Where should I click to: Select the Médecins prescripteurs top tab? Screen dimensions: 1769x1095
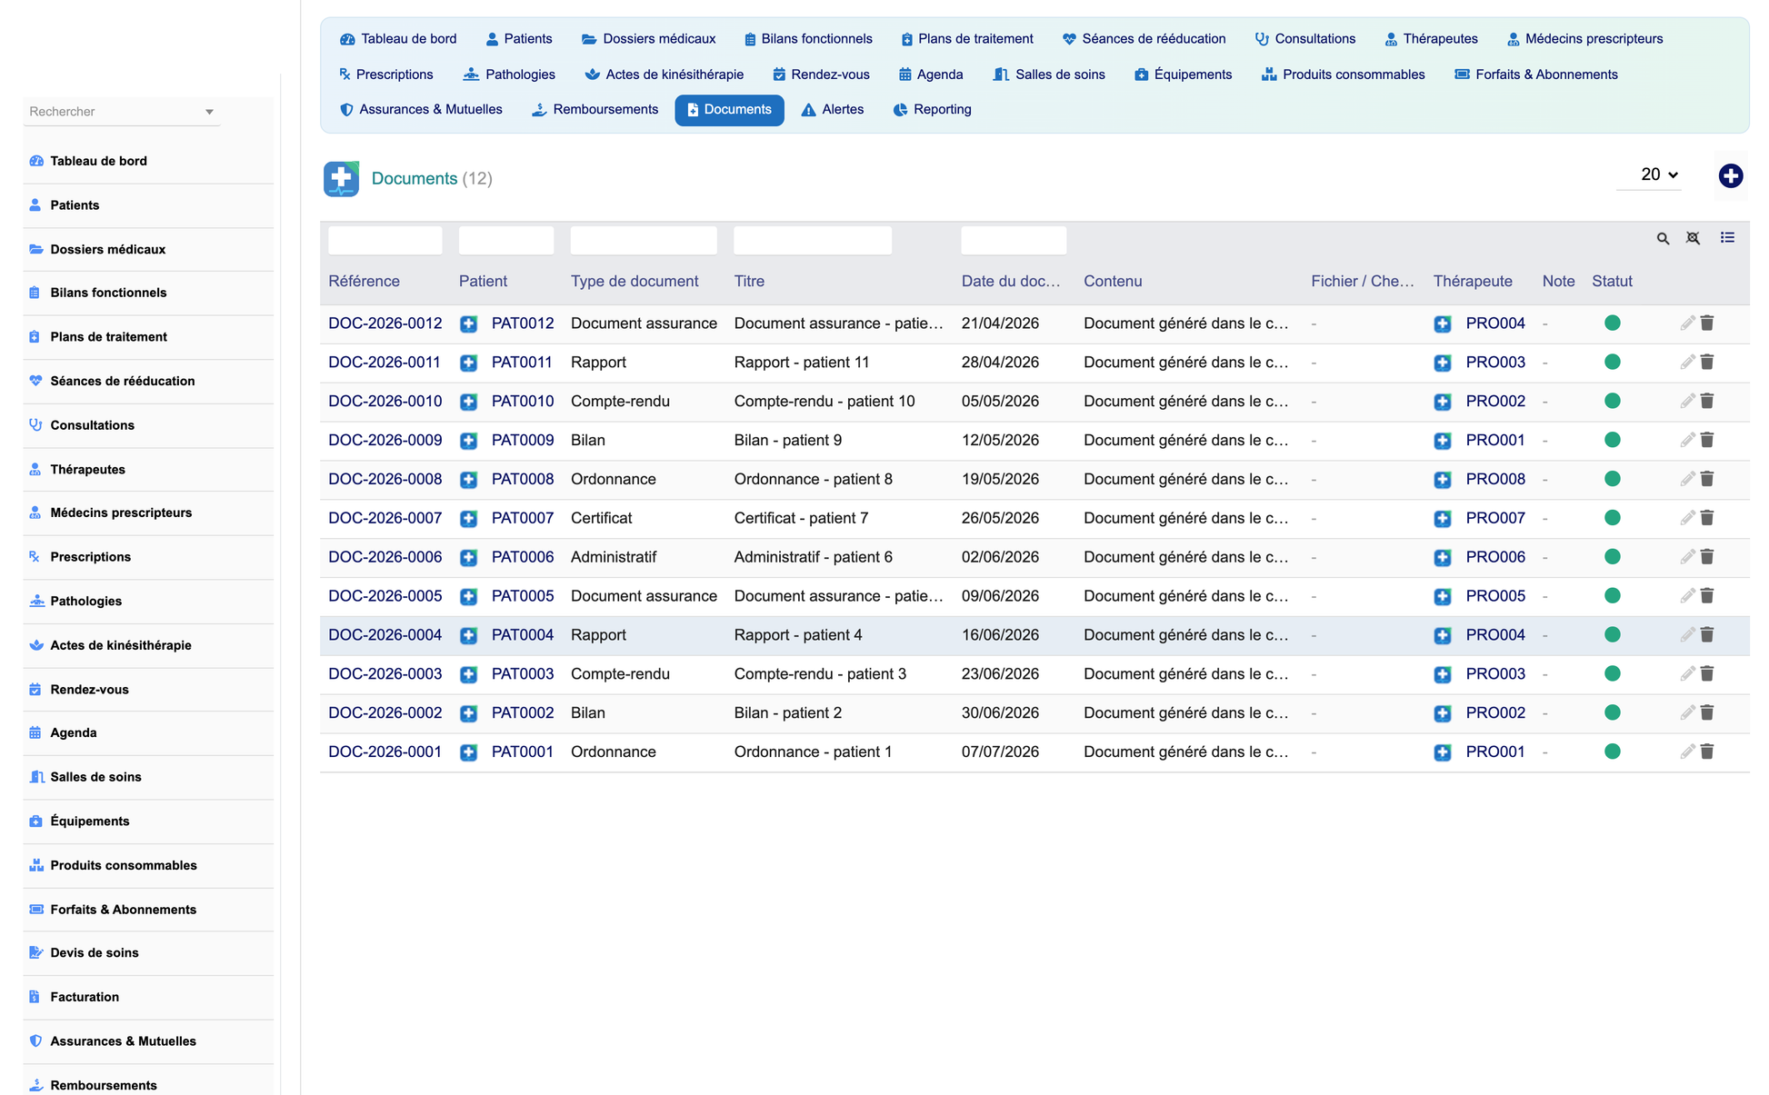(1584, 39)
